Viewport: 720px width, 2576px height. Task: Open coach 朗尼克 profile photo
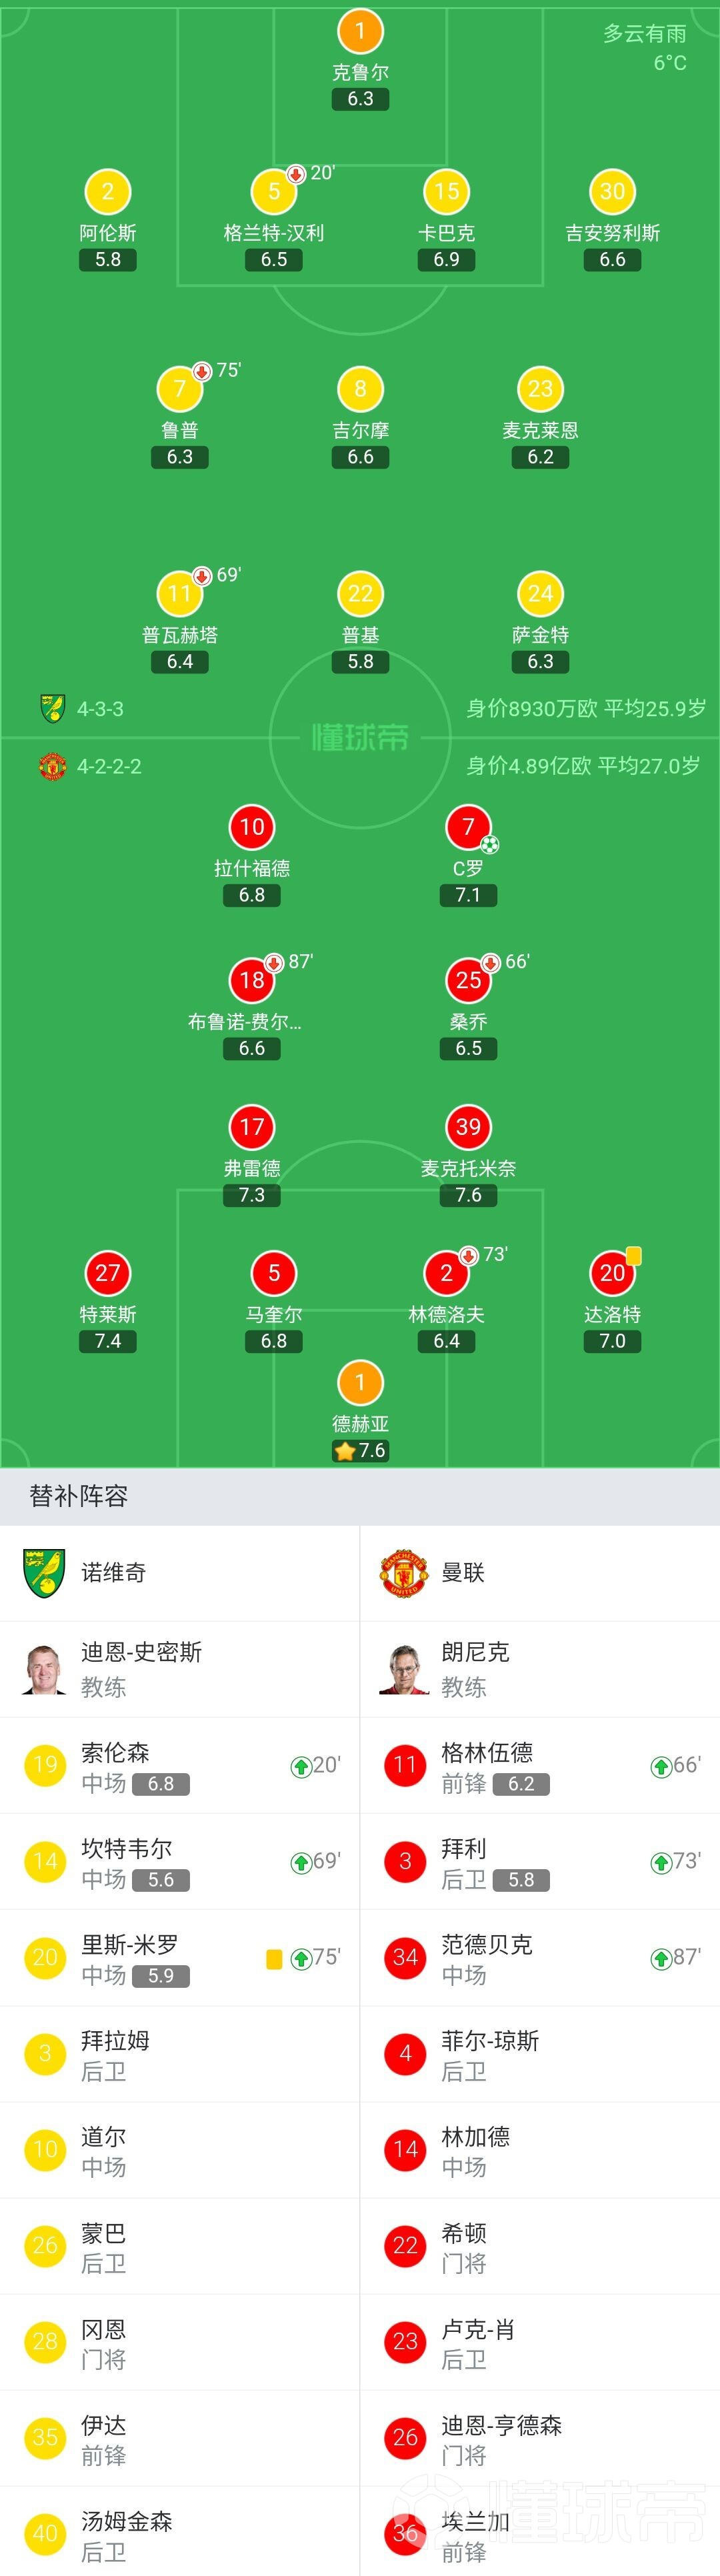[405, 1668]
